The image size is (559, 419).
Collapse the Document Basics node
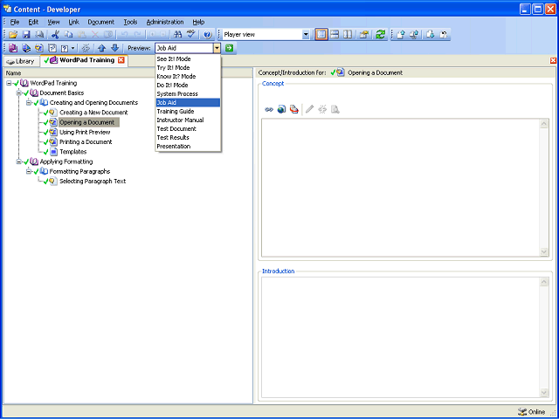pos(19,93)
